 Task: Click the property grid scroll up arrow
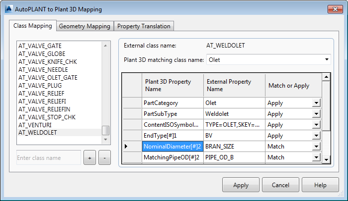point(326,77)
